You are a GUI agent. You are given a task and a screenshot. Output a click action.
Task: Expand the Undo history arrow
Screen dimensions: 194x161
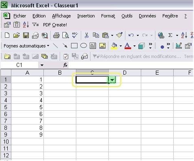(x=138, y=35)
